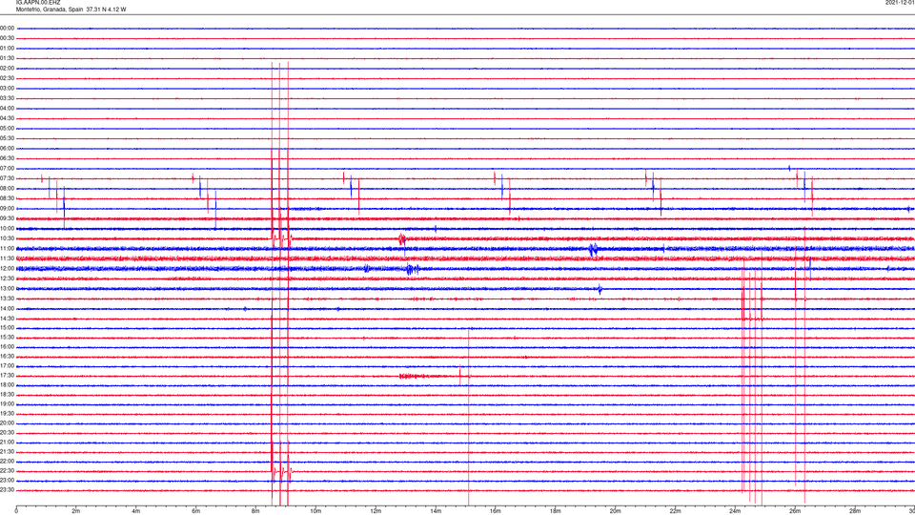Click the station code IG.AAPN.00.EHZ
915x515 pixels.
38,2
